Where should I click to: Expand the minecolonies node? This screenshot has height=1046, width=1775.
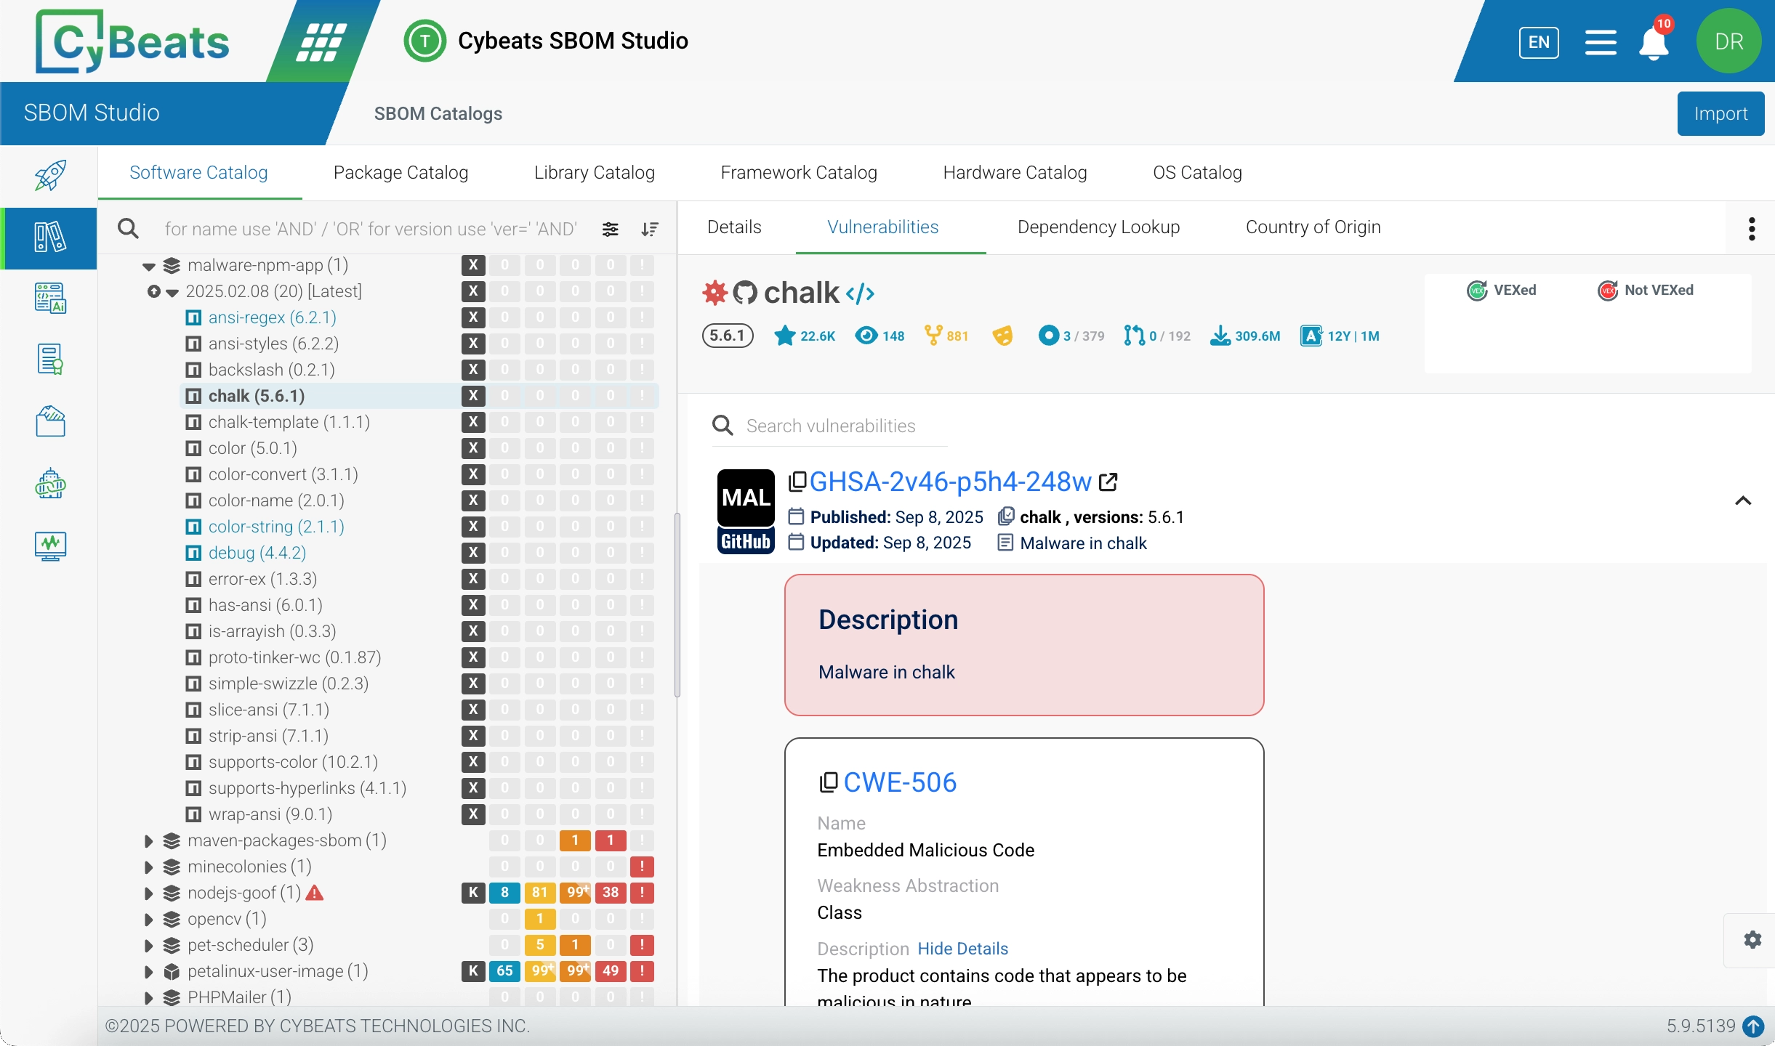click(148, 867)
